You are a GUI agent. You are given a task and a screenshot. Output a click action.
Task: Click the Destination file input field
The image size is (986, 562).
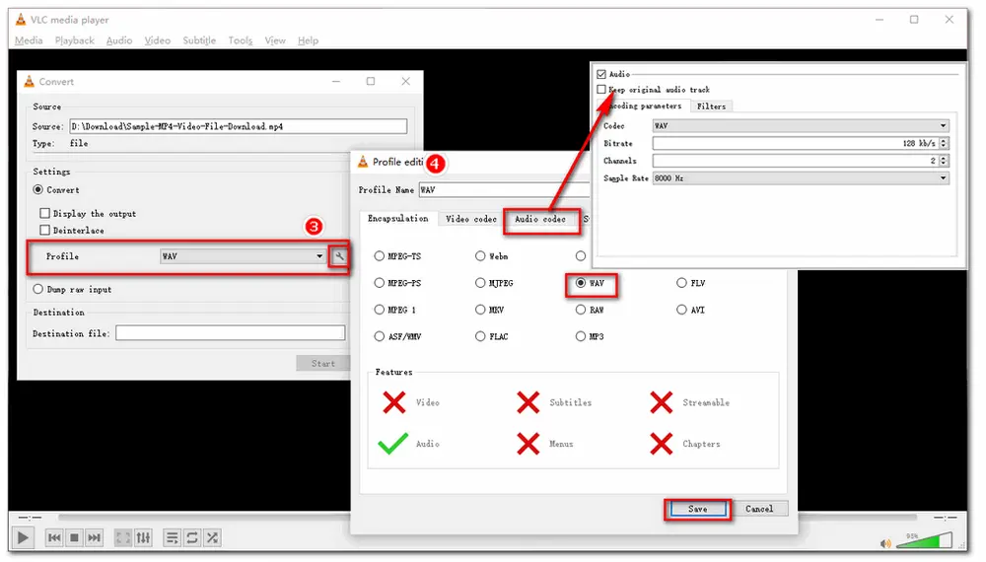pos(230,333)
